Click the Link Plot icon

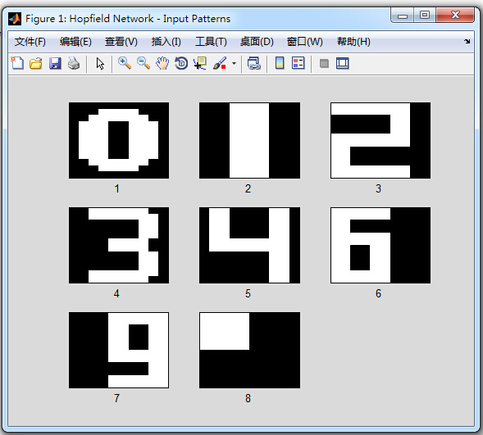[x=254, y=63]
